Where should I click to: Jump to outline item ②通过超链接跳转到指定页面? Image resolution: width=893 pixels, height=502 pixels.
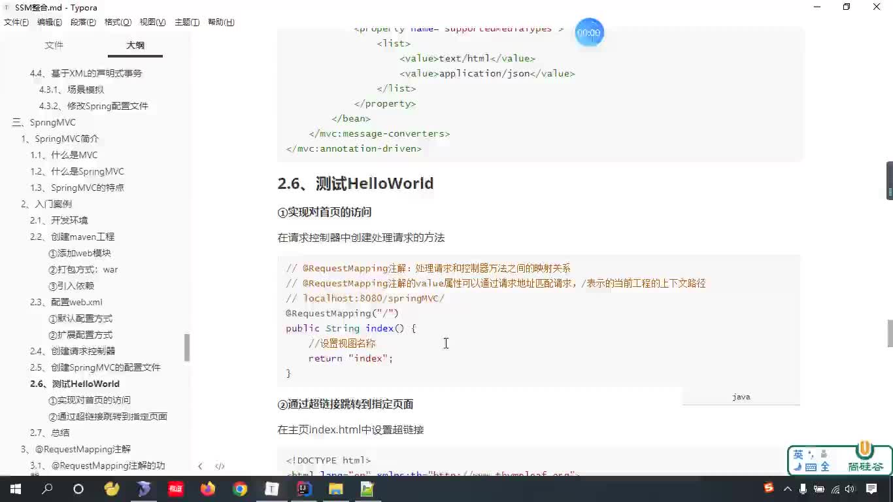pos(108,416)
